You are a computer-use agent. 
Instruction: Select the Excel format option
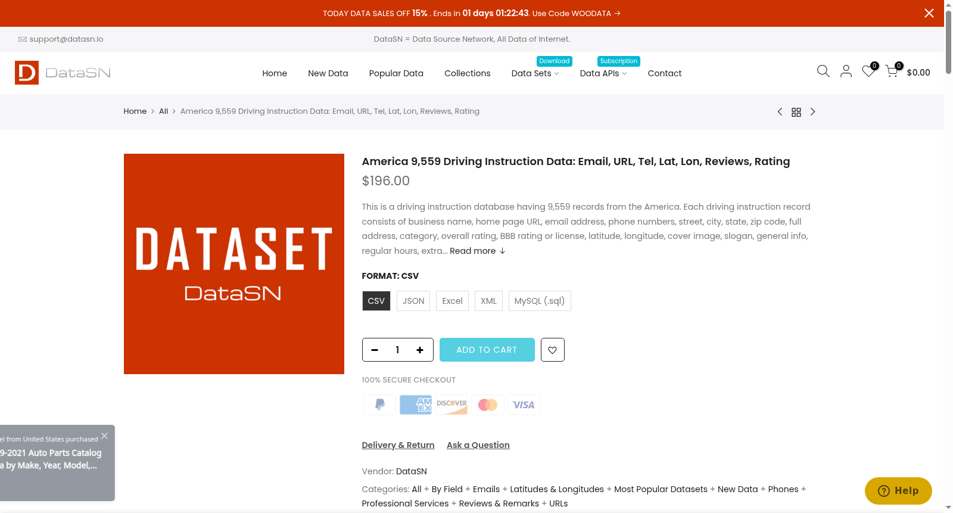[453, 301]
